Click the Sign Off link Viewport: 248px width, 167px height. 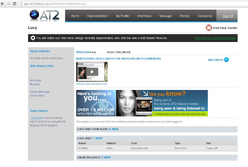point(228,16)
